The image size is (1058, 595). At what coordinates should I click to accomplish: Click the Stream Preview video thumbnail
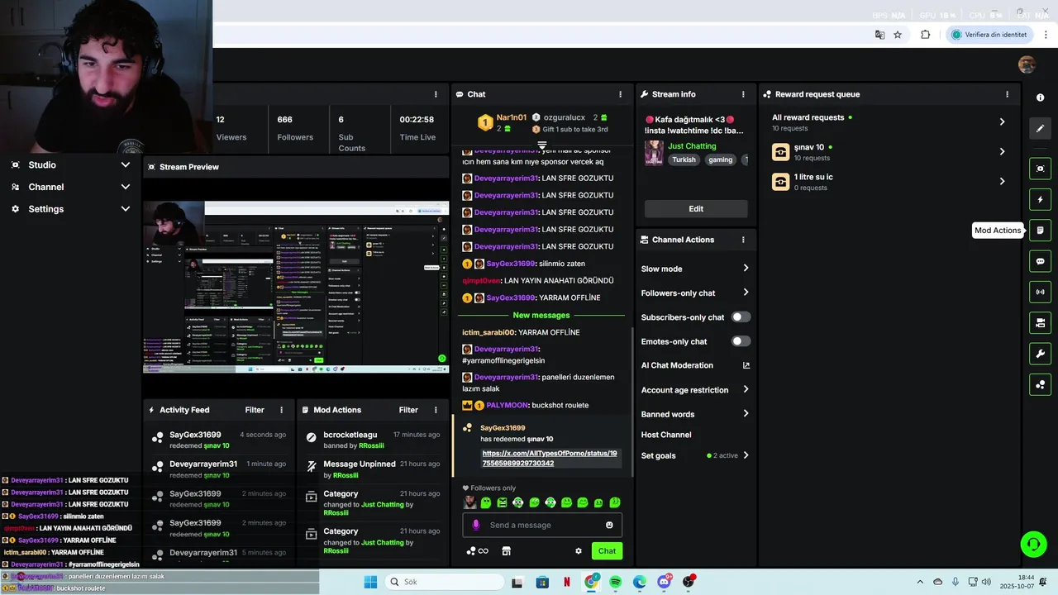point(296,286)
